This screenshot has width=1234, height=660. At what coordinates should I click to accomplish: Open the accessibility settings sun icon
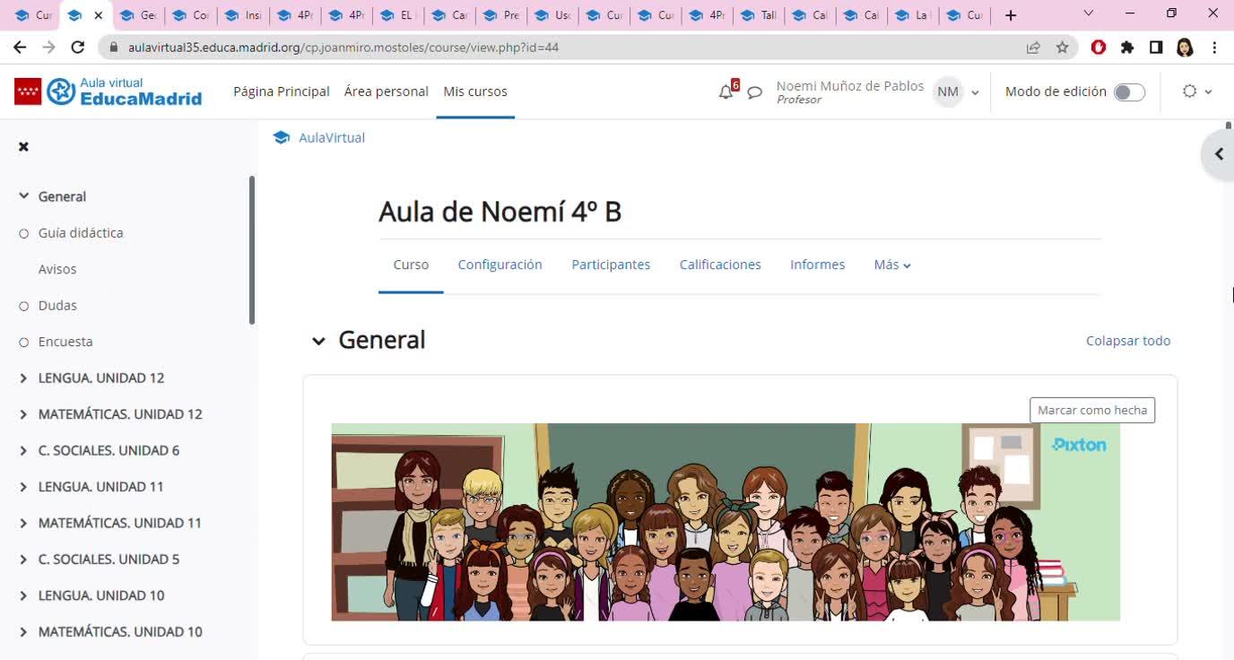pyautogui.click(x=1190, y=91)
